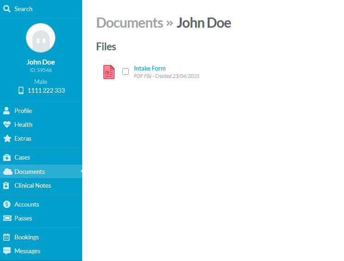Click the Passes ticket icon
The image size is (344, 261).
[7, 218]
